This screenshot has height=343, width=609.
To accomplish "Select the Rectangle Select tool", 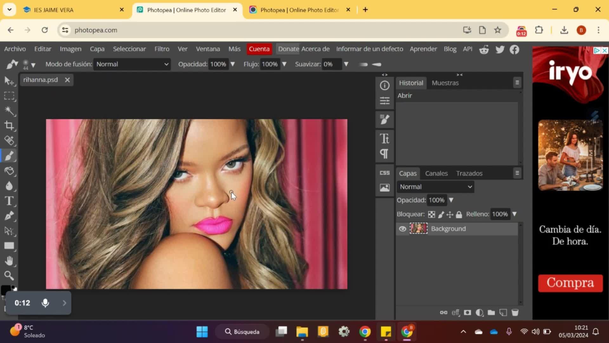I will (x=9, y=96).
